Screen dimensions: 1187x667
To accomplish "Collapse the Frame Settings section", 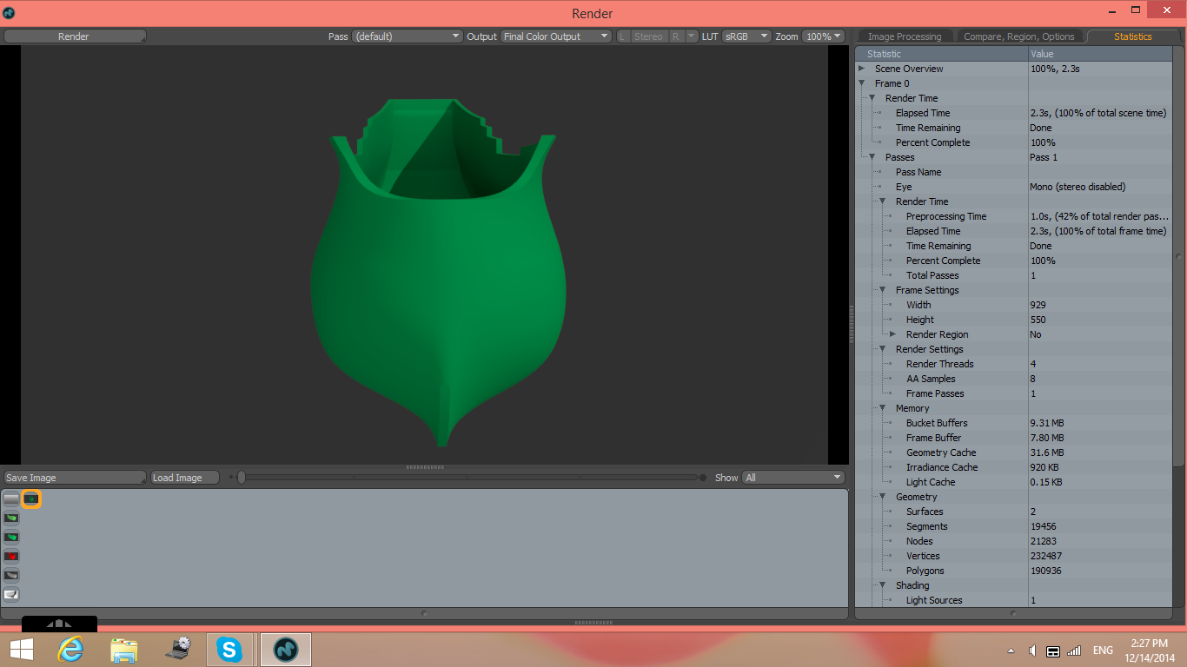I will click(883, 290).
